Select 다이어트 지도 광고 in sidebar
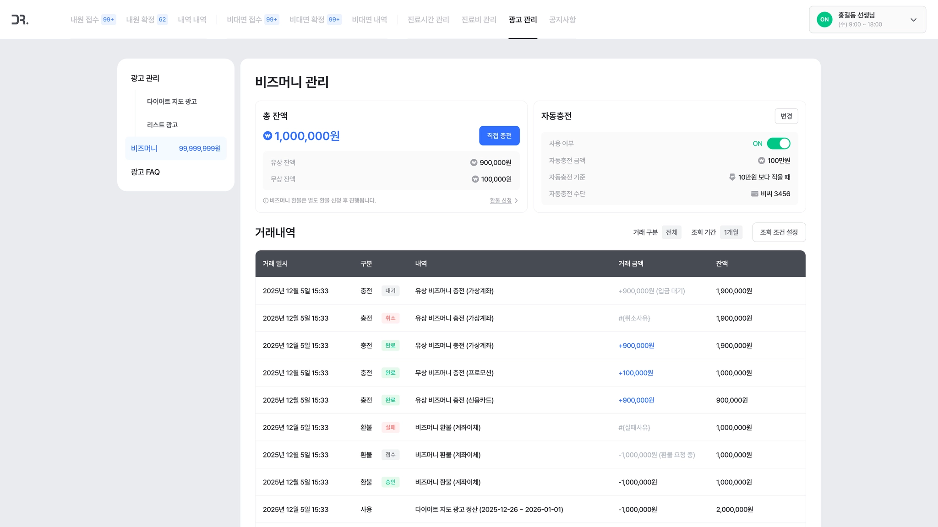Image resolution: width=938 pixels, height=527 pixels. point(172,102)
